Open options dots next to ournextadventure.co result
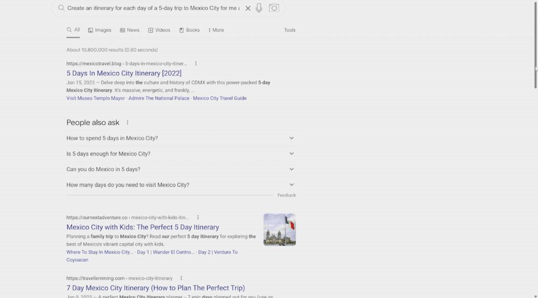This screenshot has height=298, width=538. [x=197, y=217]
